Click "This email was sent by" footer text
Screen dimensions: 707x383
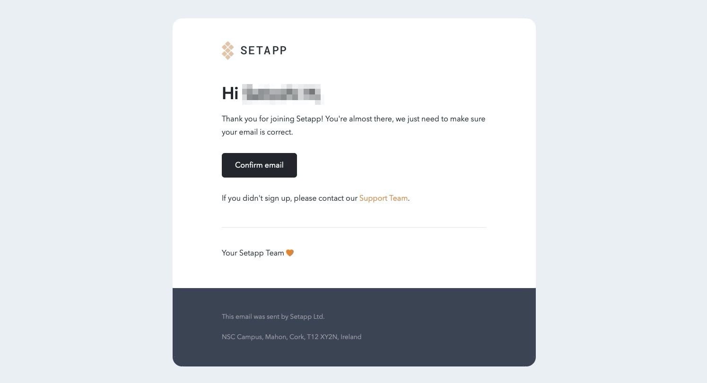[x=255, y=317]
